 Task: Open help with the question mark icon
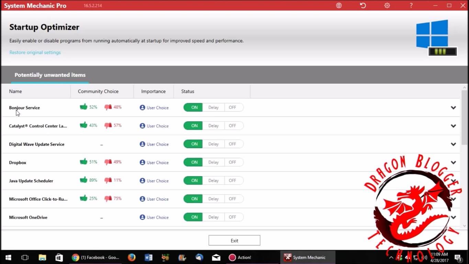411,5
